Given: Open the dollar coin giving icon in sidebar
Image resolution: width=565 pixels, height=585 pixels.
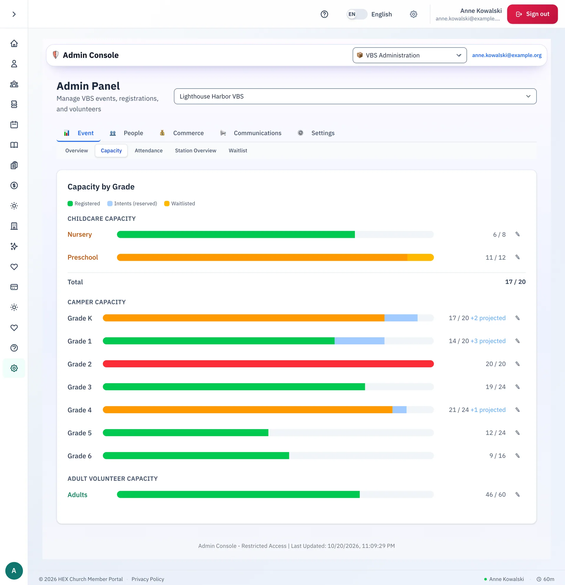Looking at the screenshot, I should tap(14, 186).
